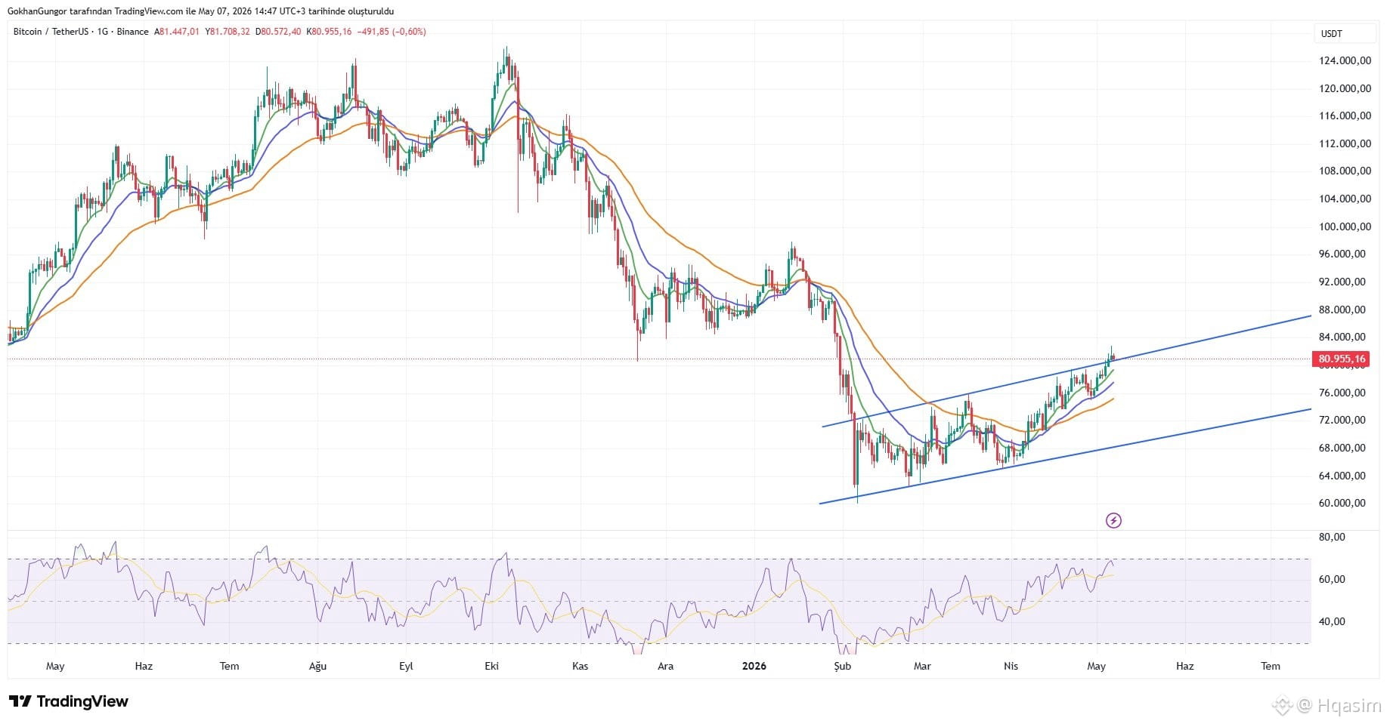Click the high value Y81.708,32
1387x724 pixels.
228,32
